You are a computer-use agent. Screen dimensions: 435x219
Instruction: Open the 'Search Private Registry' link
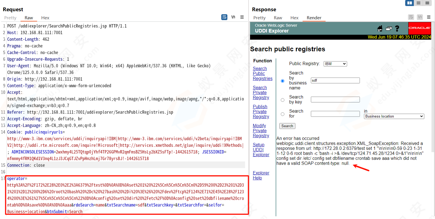(261, 93)
